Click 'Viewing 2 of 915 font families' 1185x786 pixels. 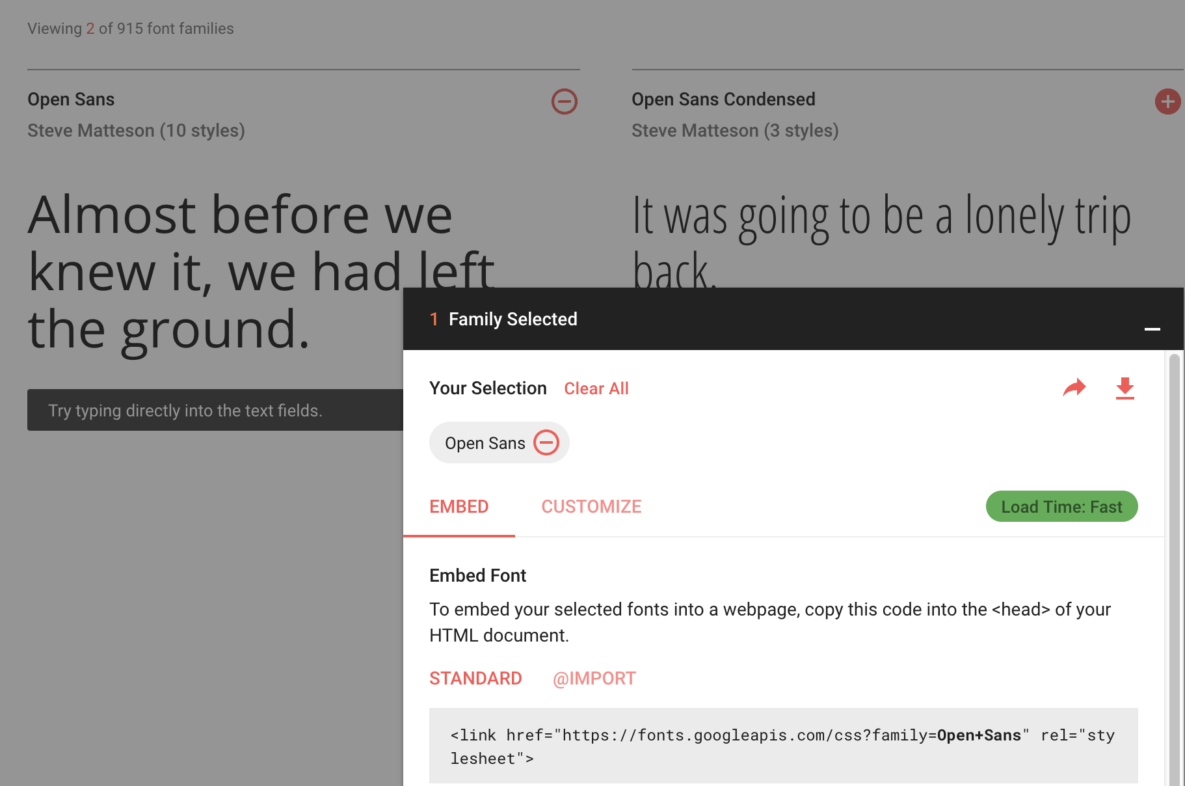pyautogui.click(x=131, y=29)
